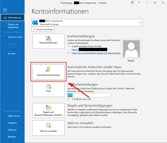Click the Outlook-App für iOS link

[96, 52]
